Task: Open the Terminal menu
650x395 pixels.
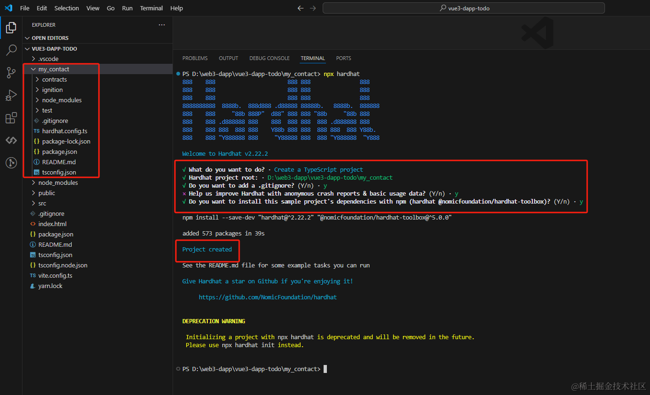Action: (x=151, y=8)
